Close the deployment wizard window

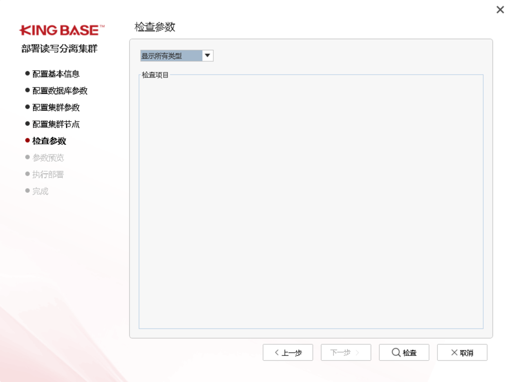[500, 10]
